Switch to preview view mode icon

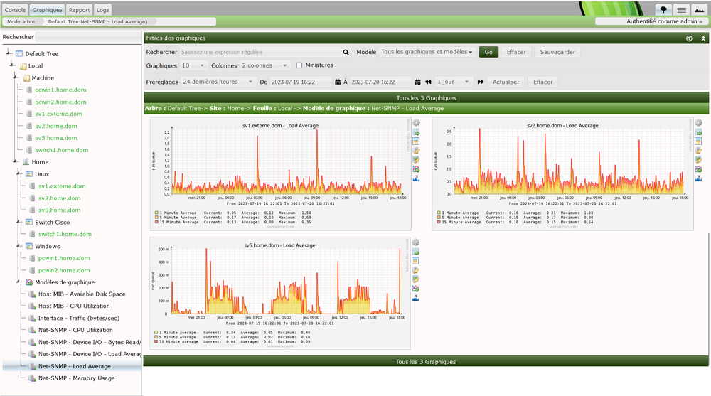pos(699,9)
